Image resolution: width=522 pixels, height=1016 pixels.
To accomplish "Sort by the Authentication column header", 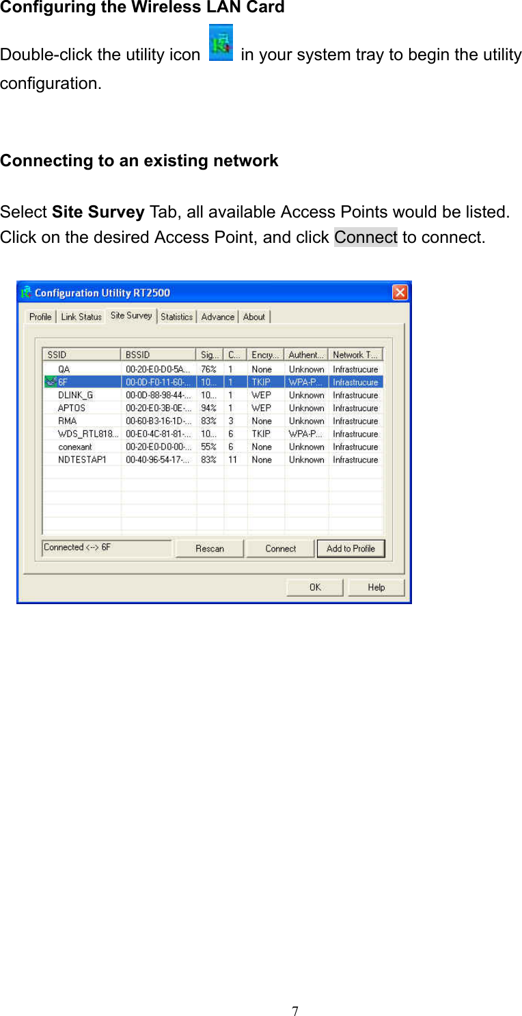I will pos(306,354).
